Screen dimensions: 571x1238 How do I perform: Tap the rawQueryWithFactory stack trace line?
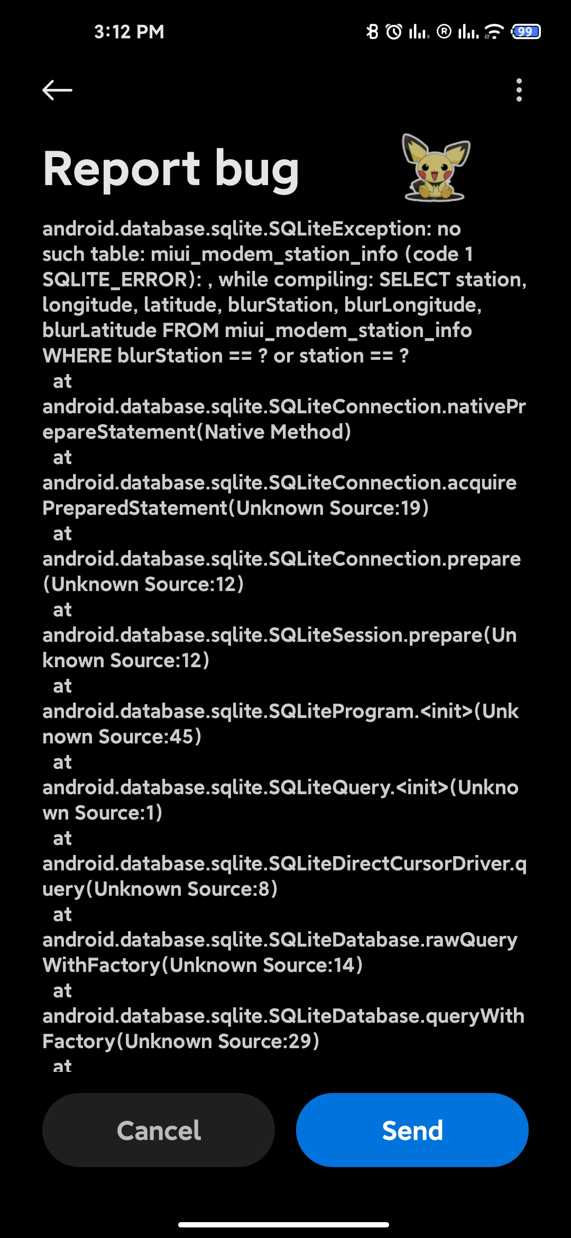click(x=280, y=952)
